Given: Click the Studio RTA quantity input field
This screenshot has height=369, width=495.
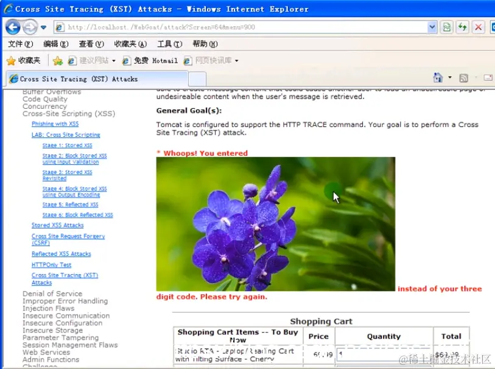Looking at the screenshot, I should click(x=384, y=355).
